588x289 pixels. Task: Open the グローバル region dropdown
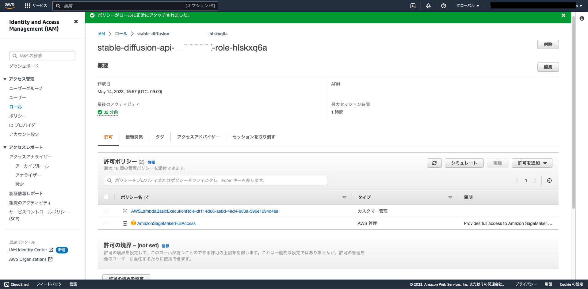468,6
